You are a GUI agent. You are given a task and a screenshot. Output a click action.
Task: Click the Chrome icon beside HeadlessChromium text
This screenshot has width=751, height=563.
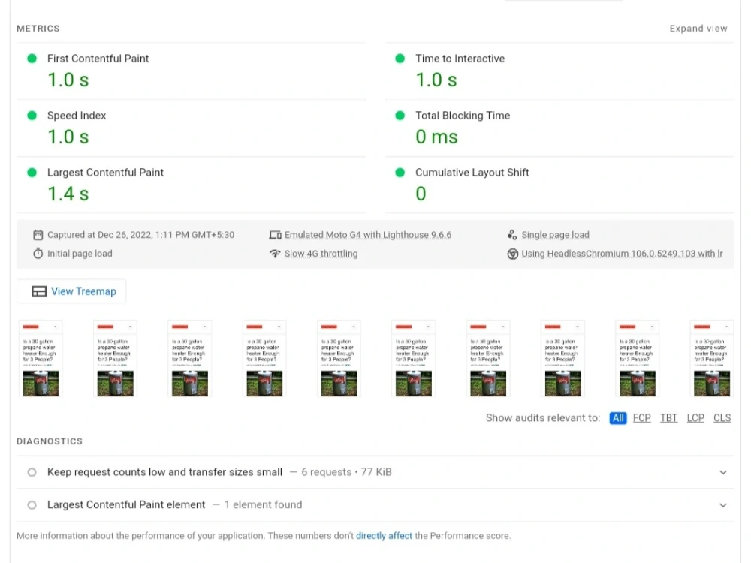tap(512, 254)
